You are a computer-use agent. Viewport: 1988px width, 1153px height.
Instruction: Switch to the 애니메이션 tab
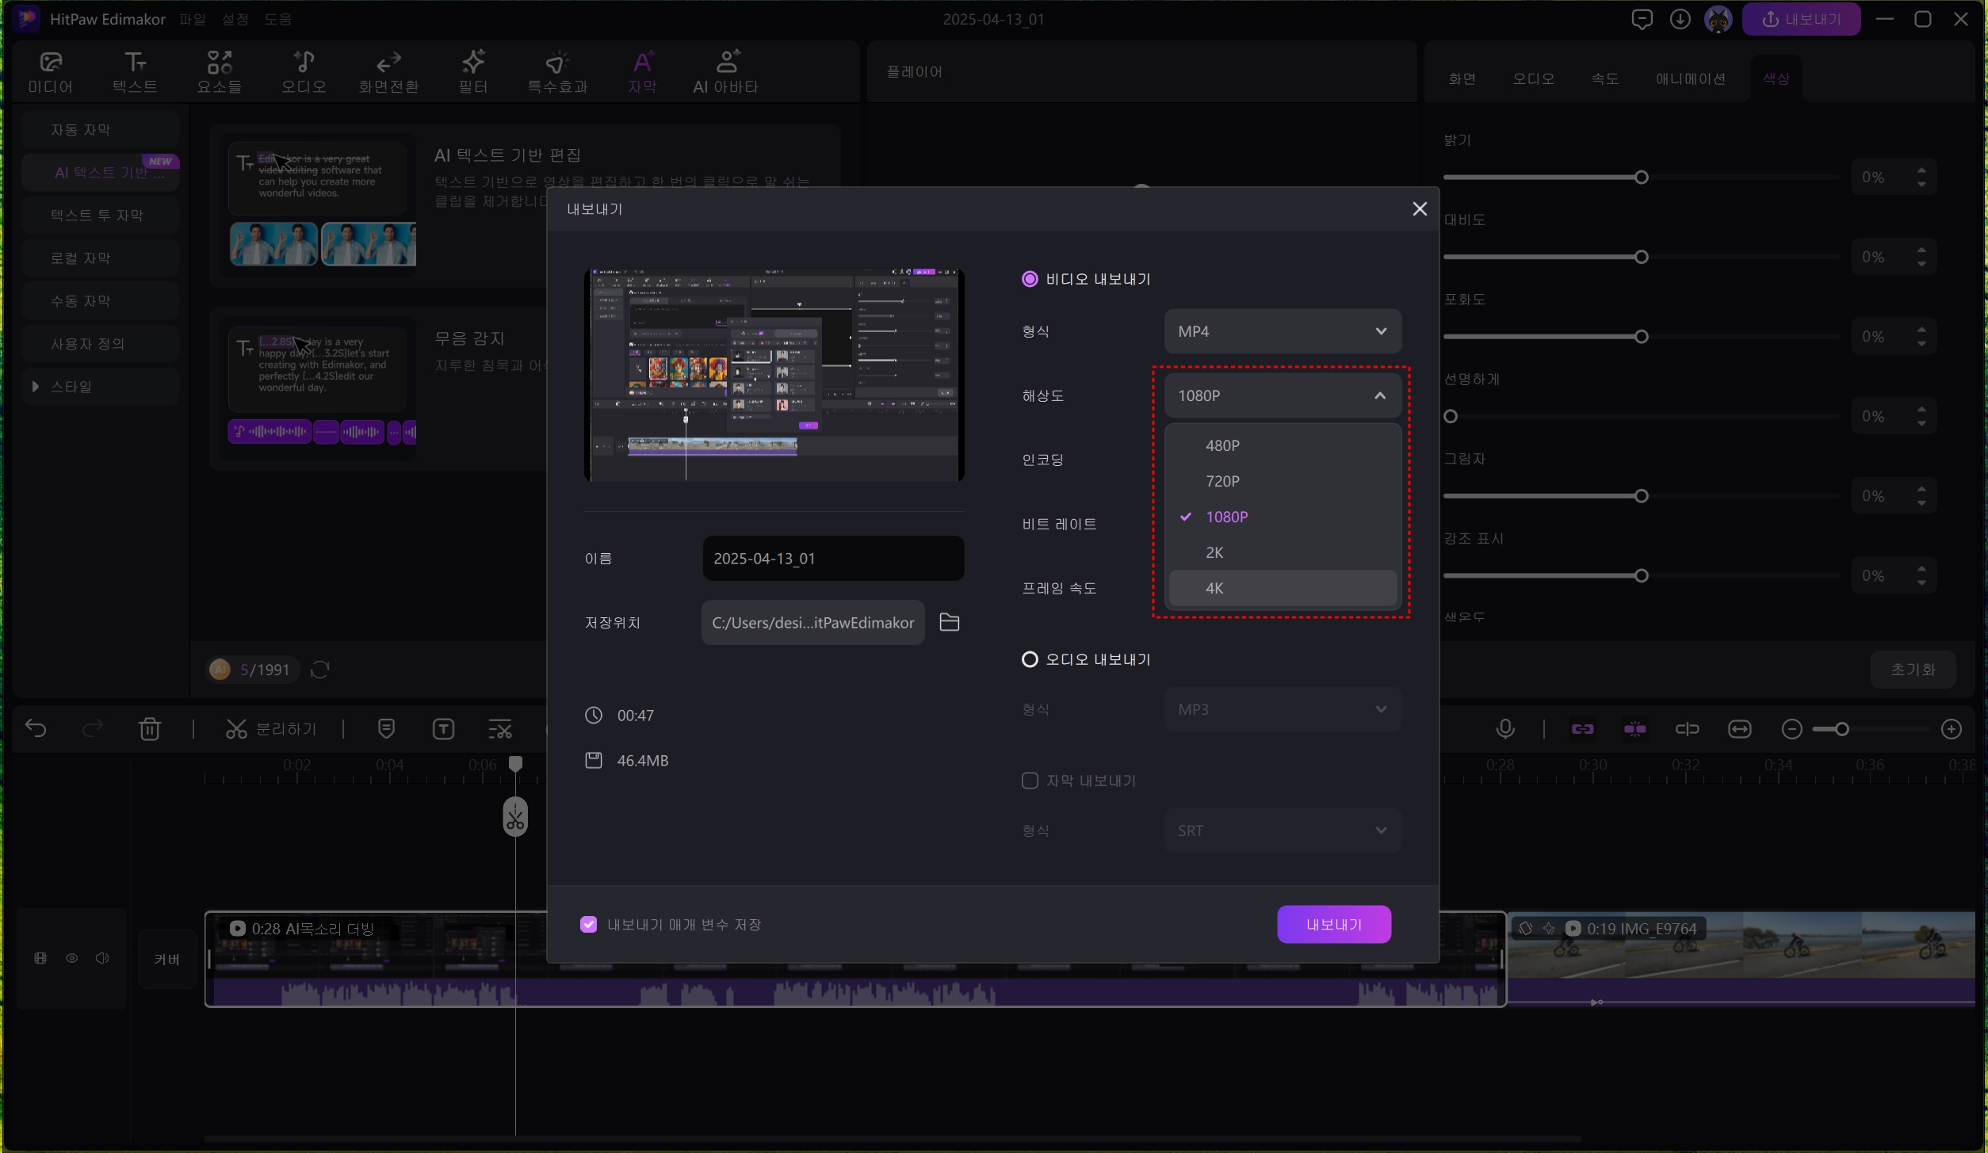(x=1690, y=78)
